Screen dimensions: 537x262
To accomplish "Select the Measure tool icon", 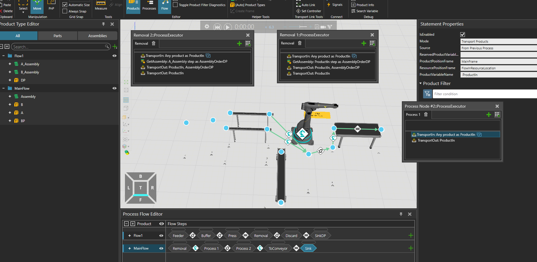I will 101,3.
